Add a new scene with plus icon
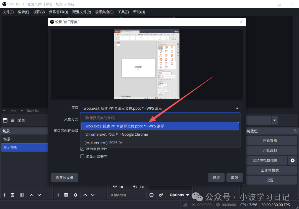 pyautogui.click(x=5, y=195)
